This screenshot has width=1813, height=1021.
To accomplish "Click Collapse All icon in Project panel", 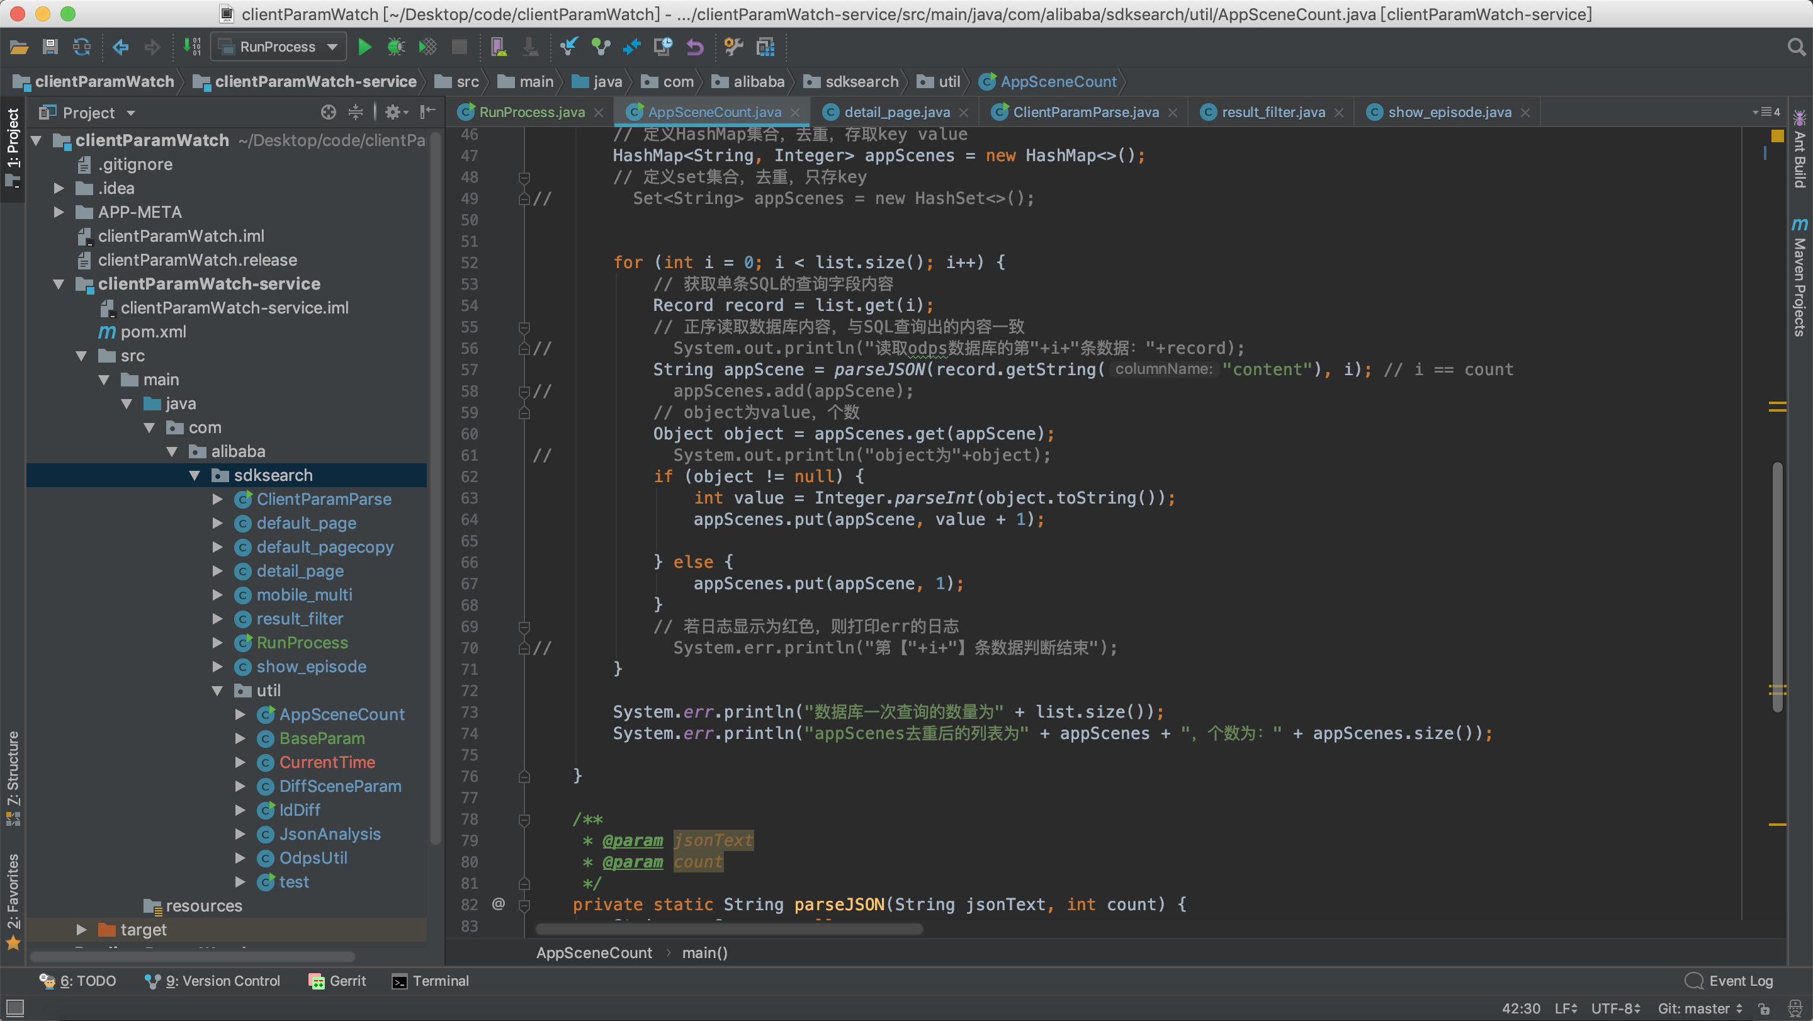I will [356, 113].
